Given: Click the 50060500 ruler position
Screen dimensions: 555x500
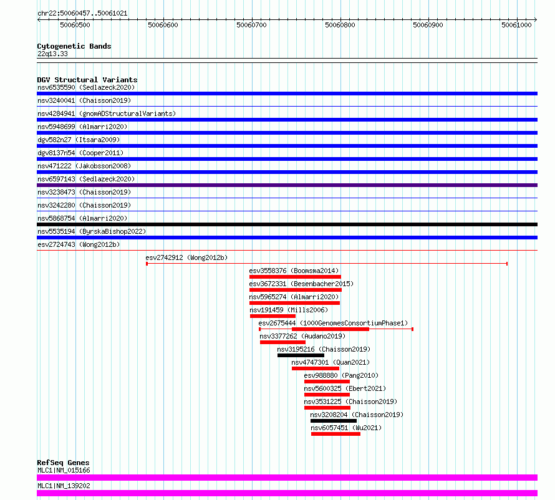Looking at the screenshot, I should click(75, 25).
